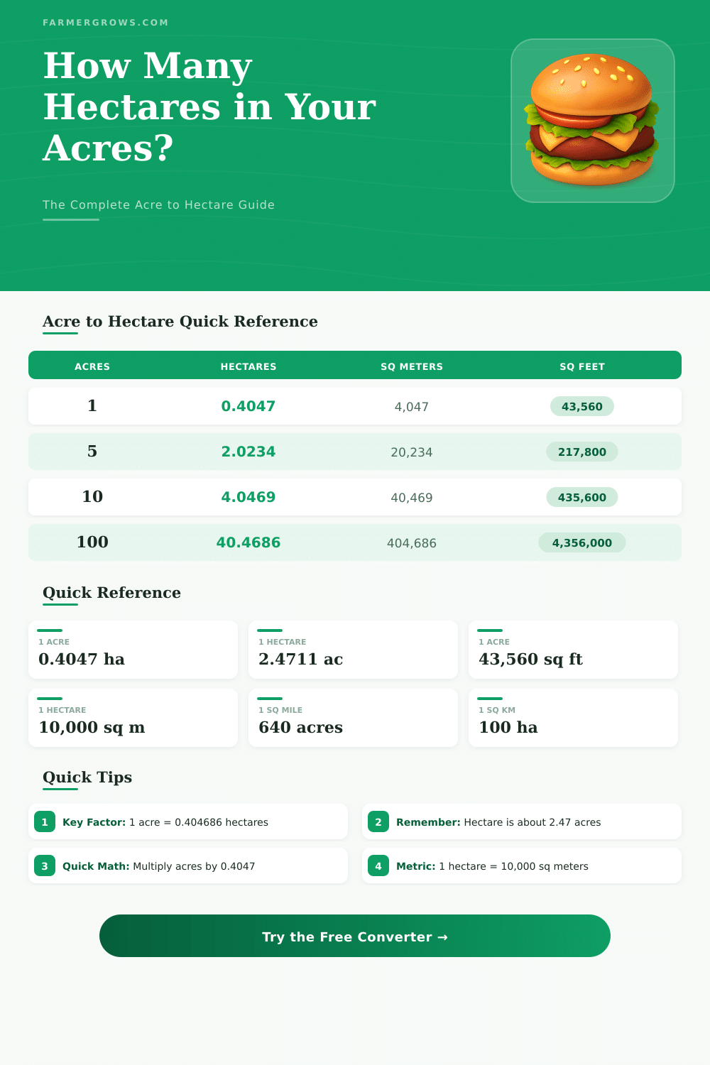The image size is (710, 1065).
Task: Click the ACRES column header
Action: pos(92,366)
